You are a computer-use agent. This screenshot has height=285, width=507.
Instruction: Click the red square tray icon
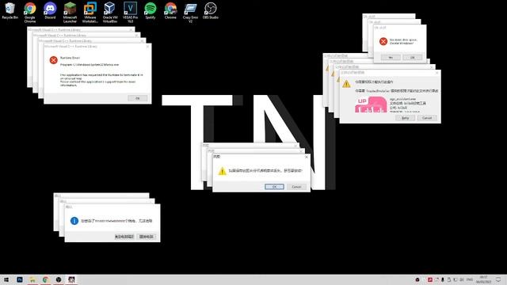point(430,279)
